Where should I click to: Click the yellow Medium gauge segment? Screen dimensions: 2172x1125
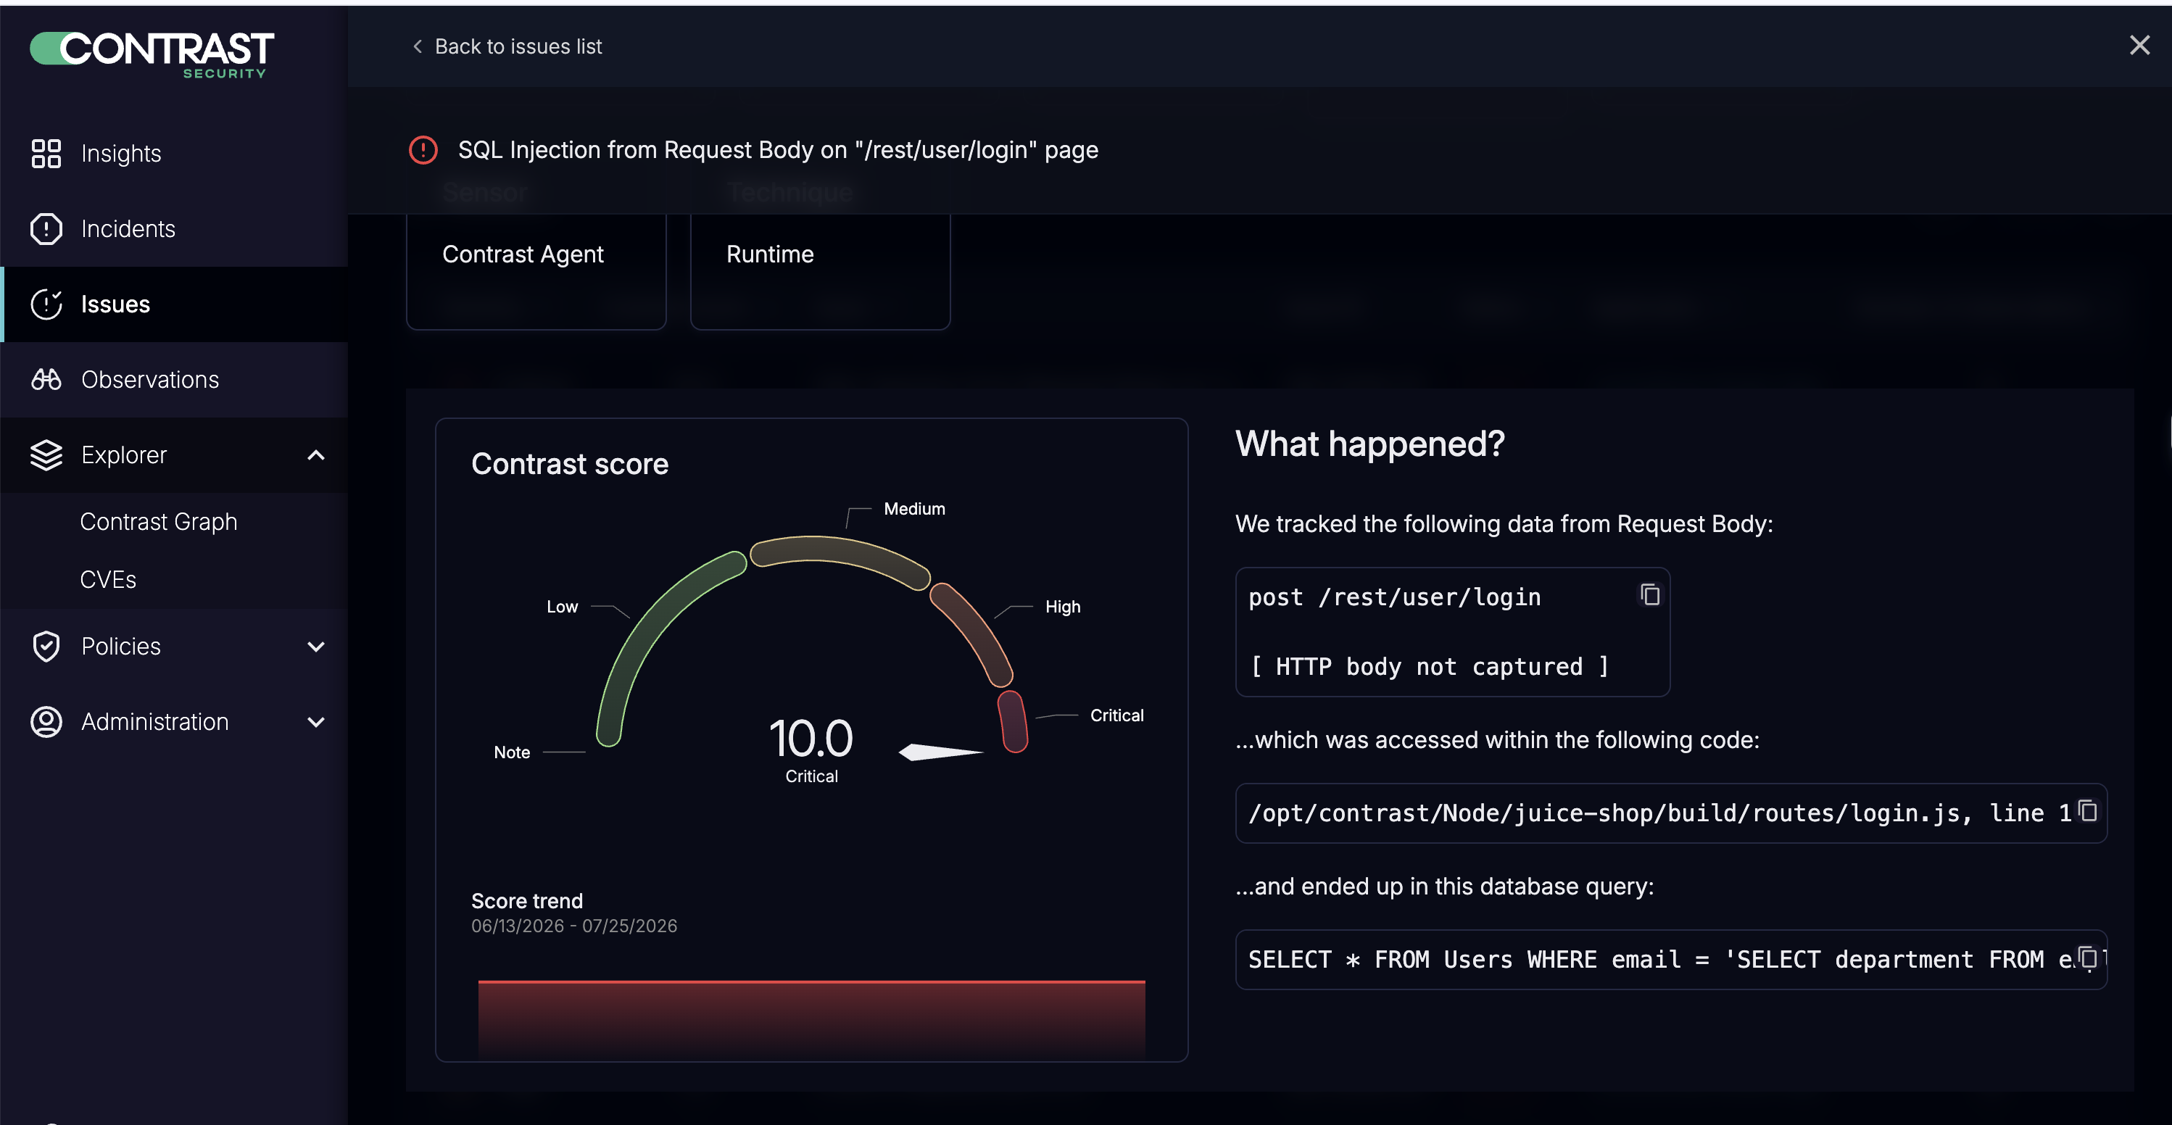click(x=840, y=557)
